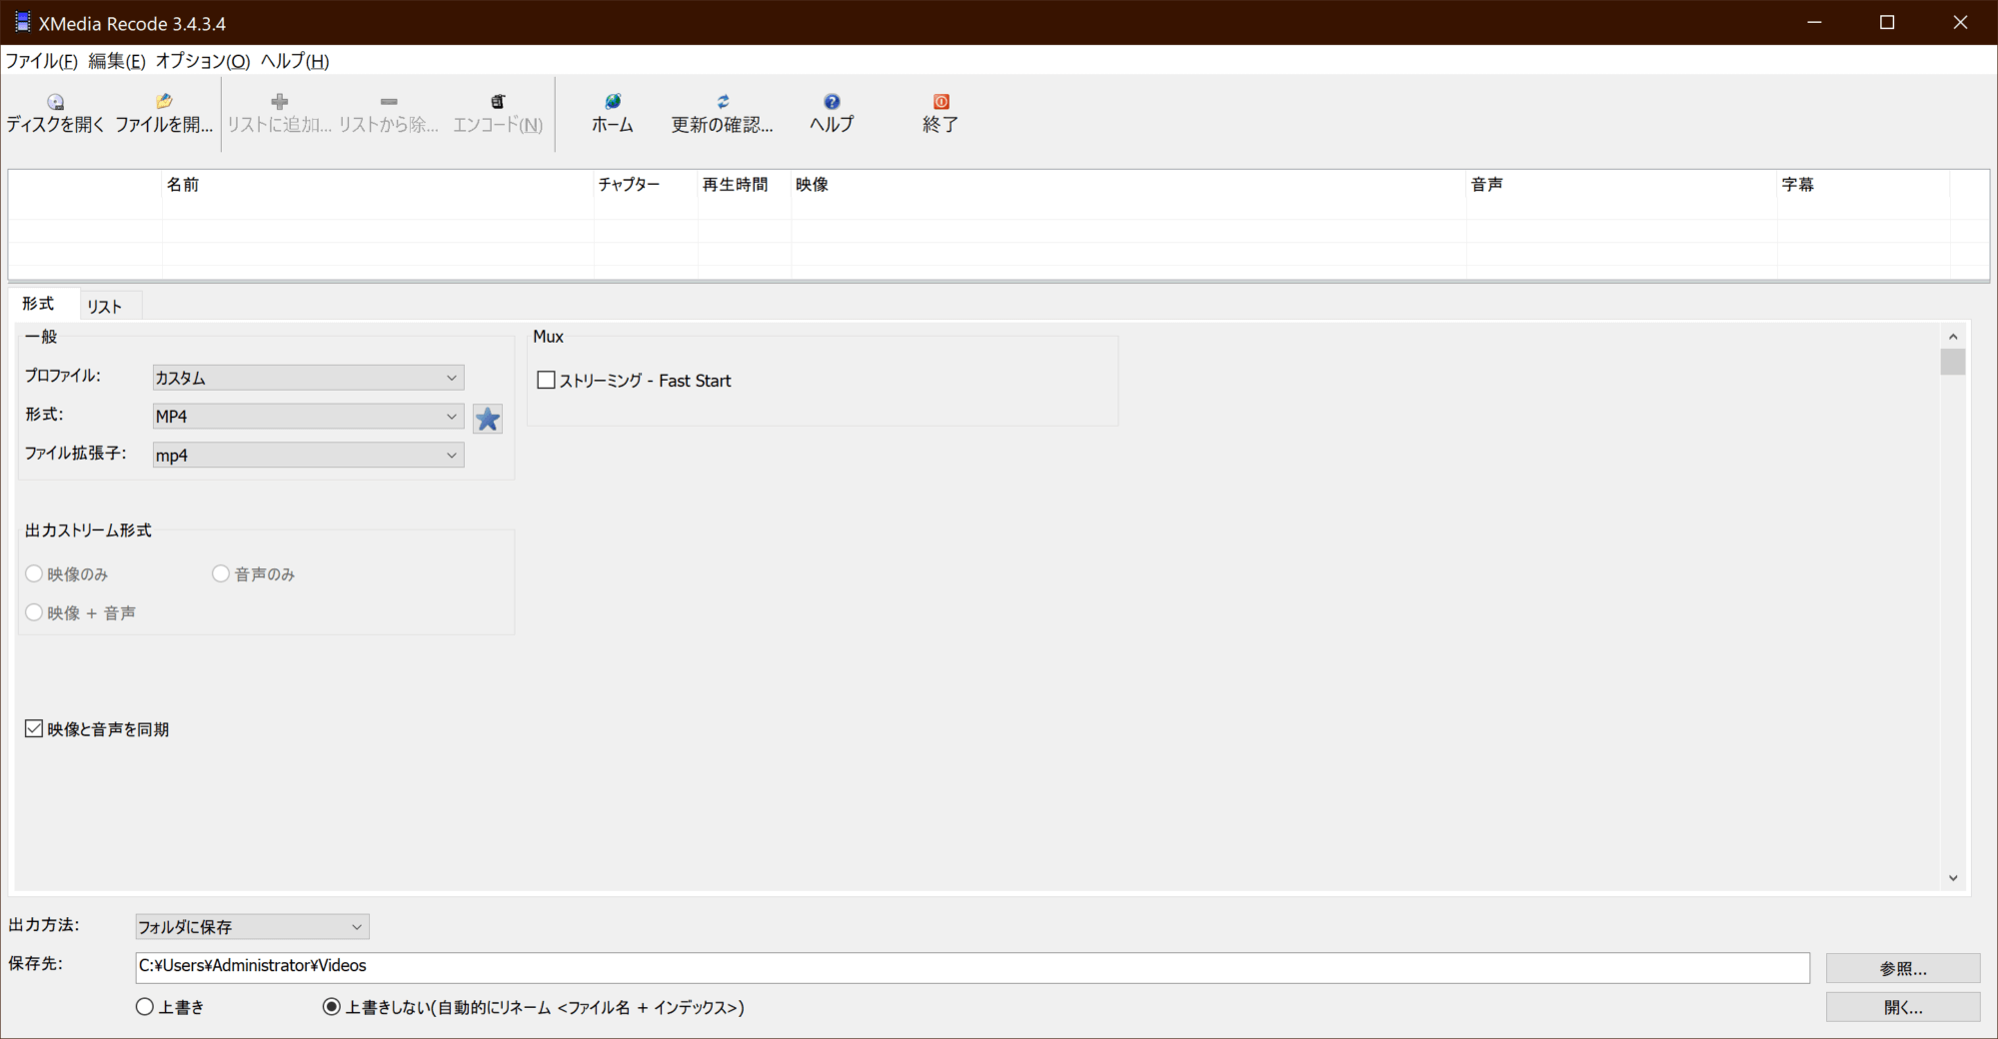Click the vertical scrollbar thumb in settings panel
This screenshot has width=1998, height=1039.
point(1953,362)
